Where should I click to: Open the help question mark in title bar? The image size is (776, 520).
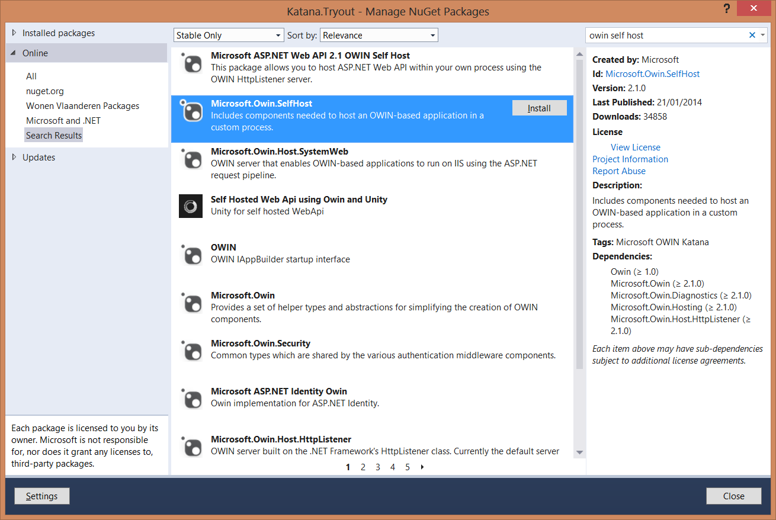(727, 8)
